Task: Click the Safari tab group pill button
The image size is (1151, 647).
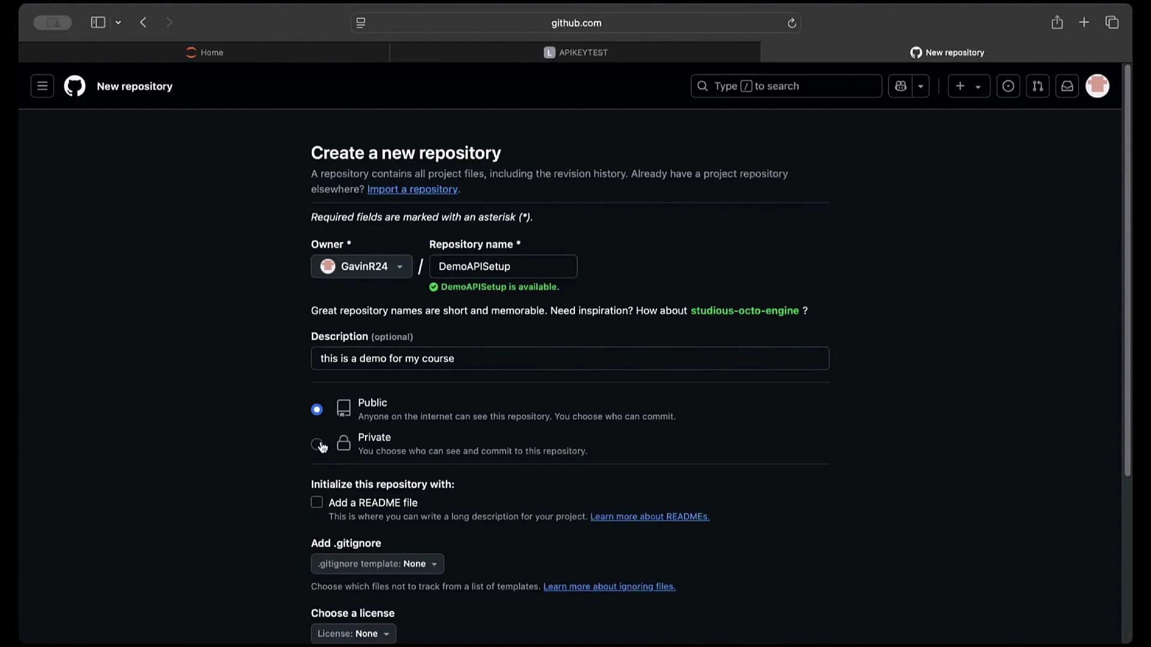Action: click(x=53, y=22)
